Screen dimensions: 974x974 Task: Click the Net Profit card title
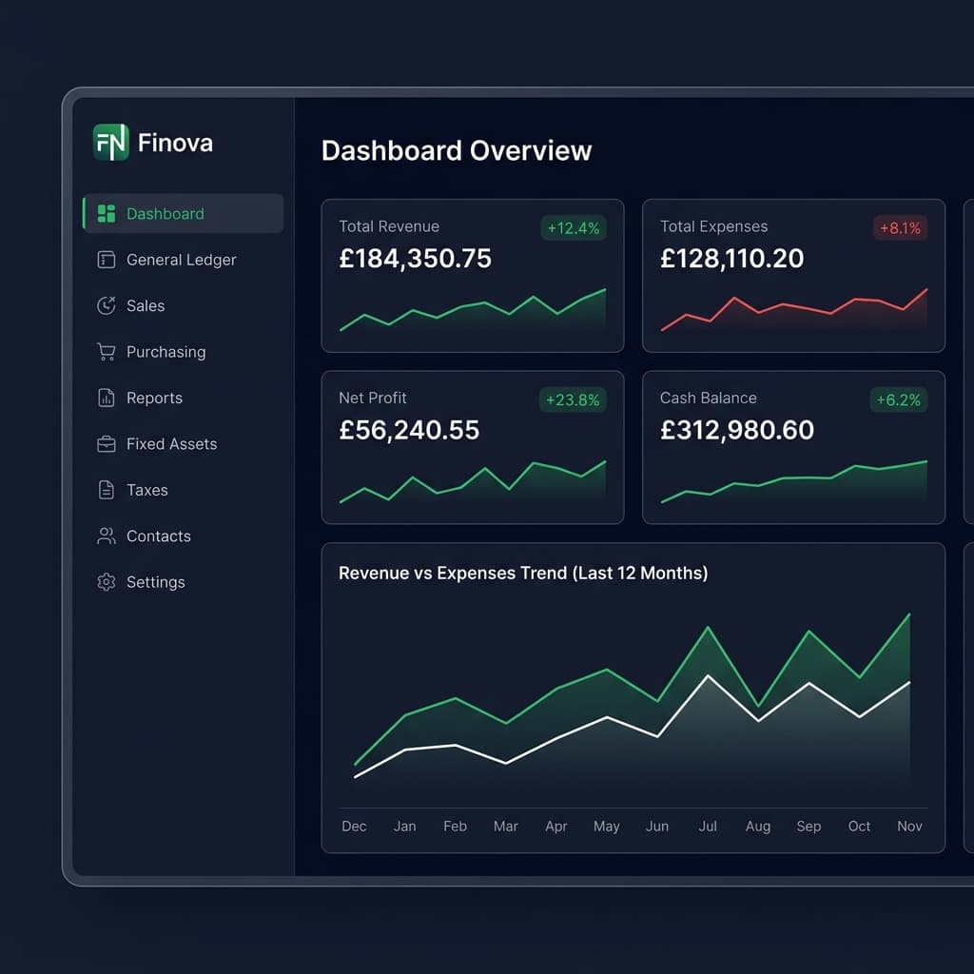pos(373,398)
